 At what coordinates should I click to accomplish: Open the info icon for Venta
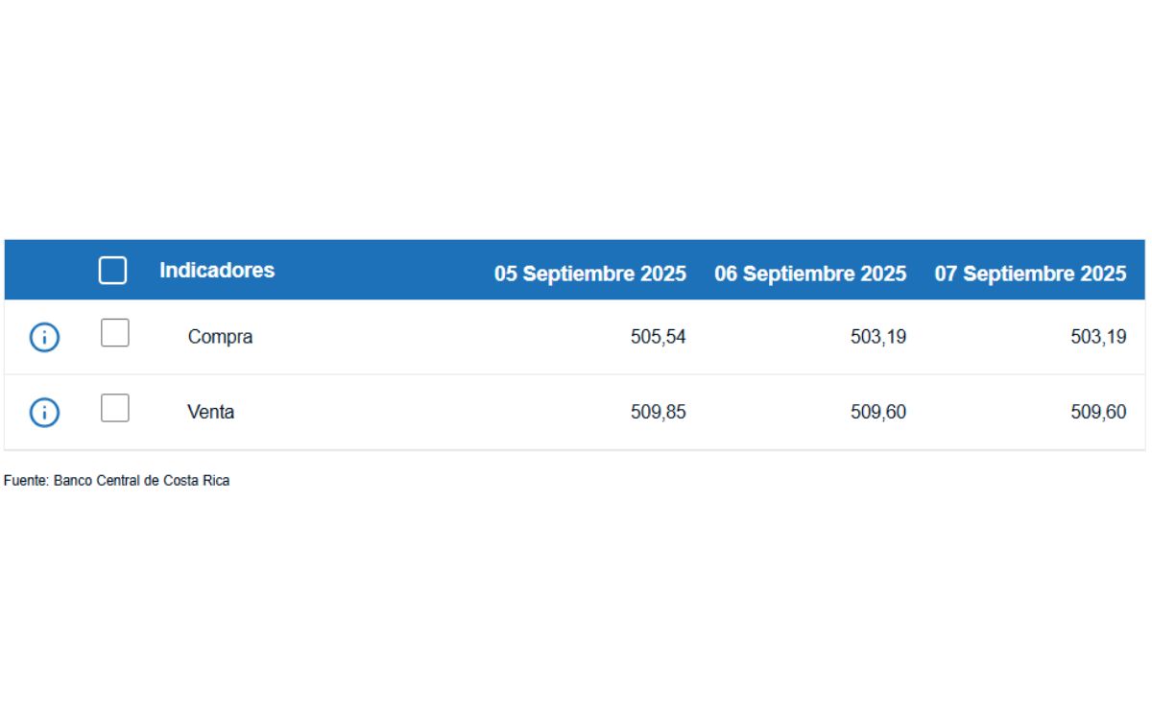pos(45,413)
